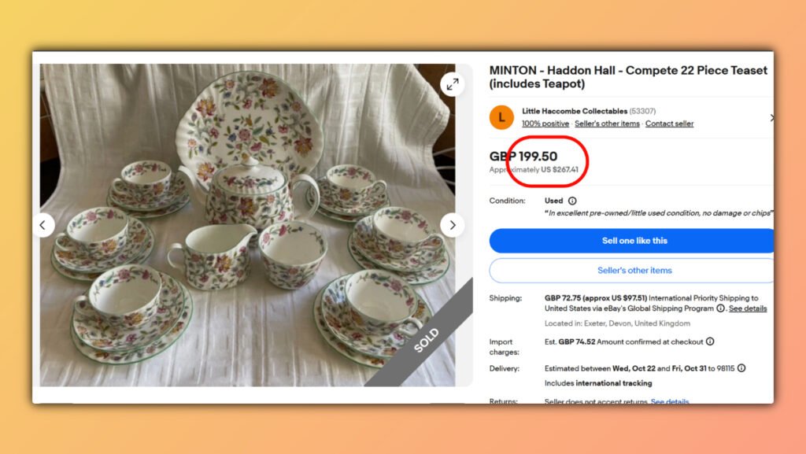Show import charges info tooltip
Image resolution: width=806 pixels, height=454 pixels.
pyautogui.click(x=710, y=341)
